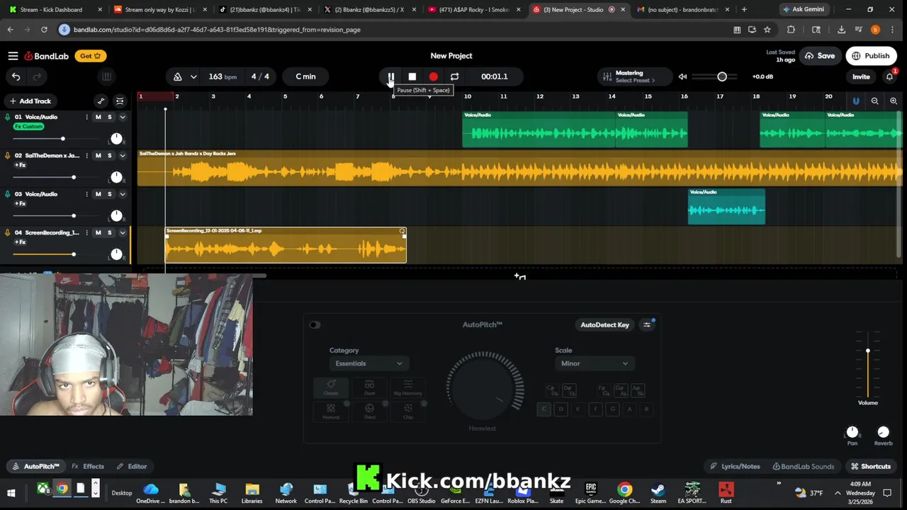Adjust the panel Volume fader
907x510 pixels.
coord(867,351)
